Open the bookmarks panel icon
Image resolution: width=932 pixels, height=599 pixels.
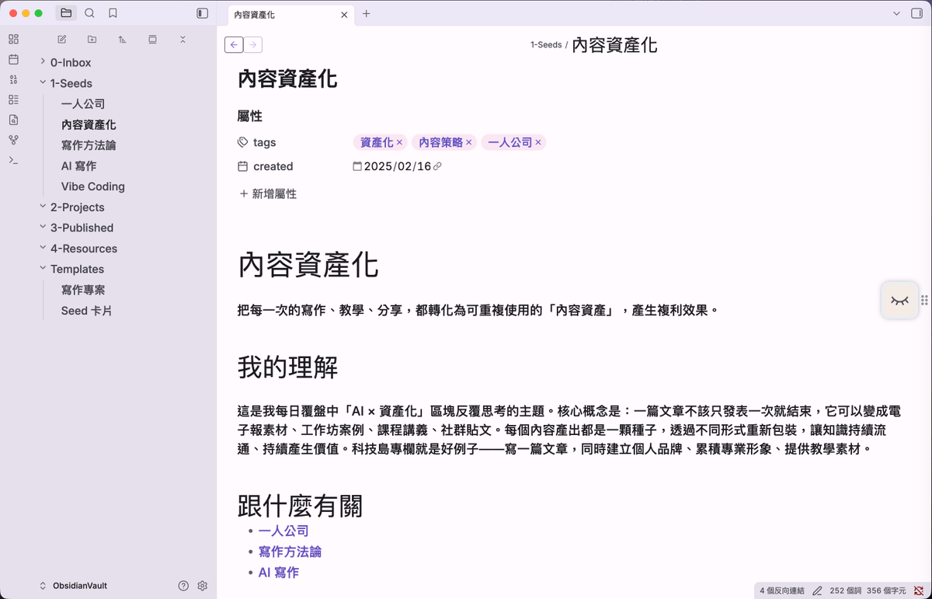tap(113, 13)
